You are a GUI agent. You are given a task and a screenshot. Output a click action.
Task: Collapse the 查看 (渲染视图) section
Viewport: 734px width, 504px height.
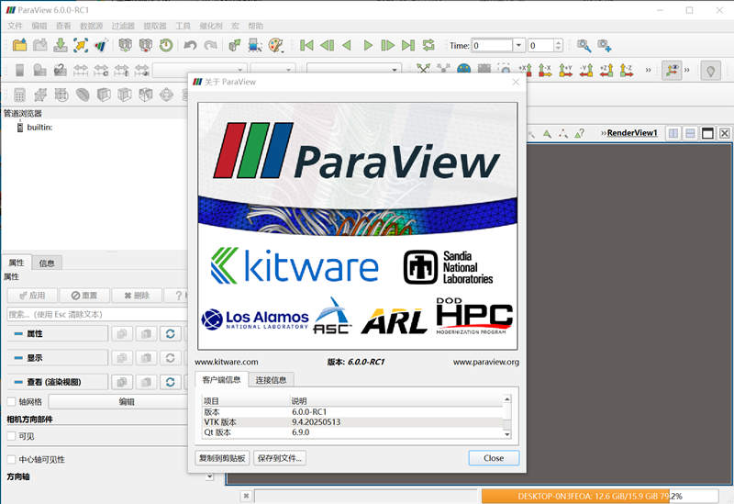tap(57, 382)
